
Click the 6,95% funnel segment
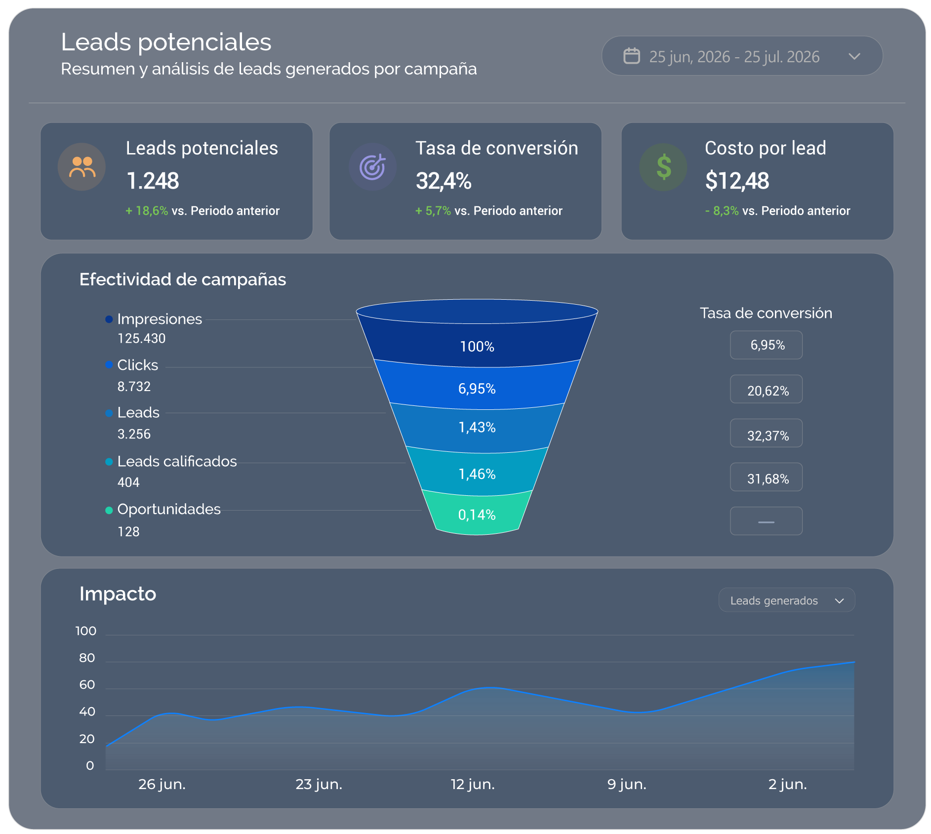pyautogui.click(x=477, y=389)
